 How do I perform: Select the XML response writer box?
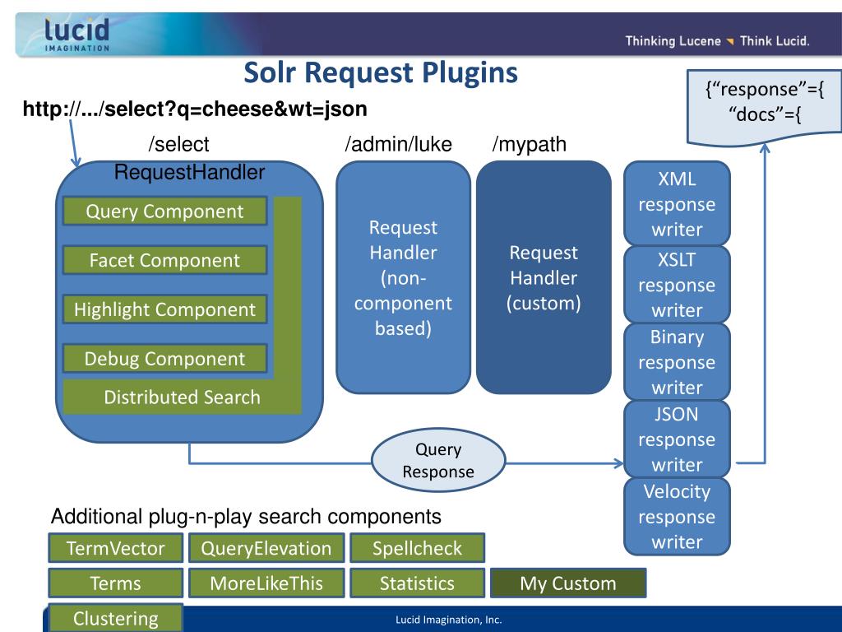pos(677,204)
